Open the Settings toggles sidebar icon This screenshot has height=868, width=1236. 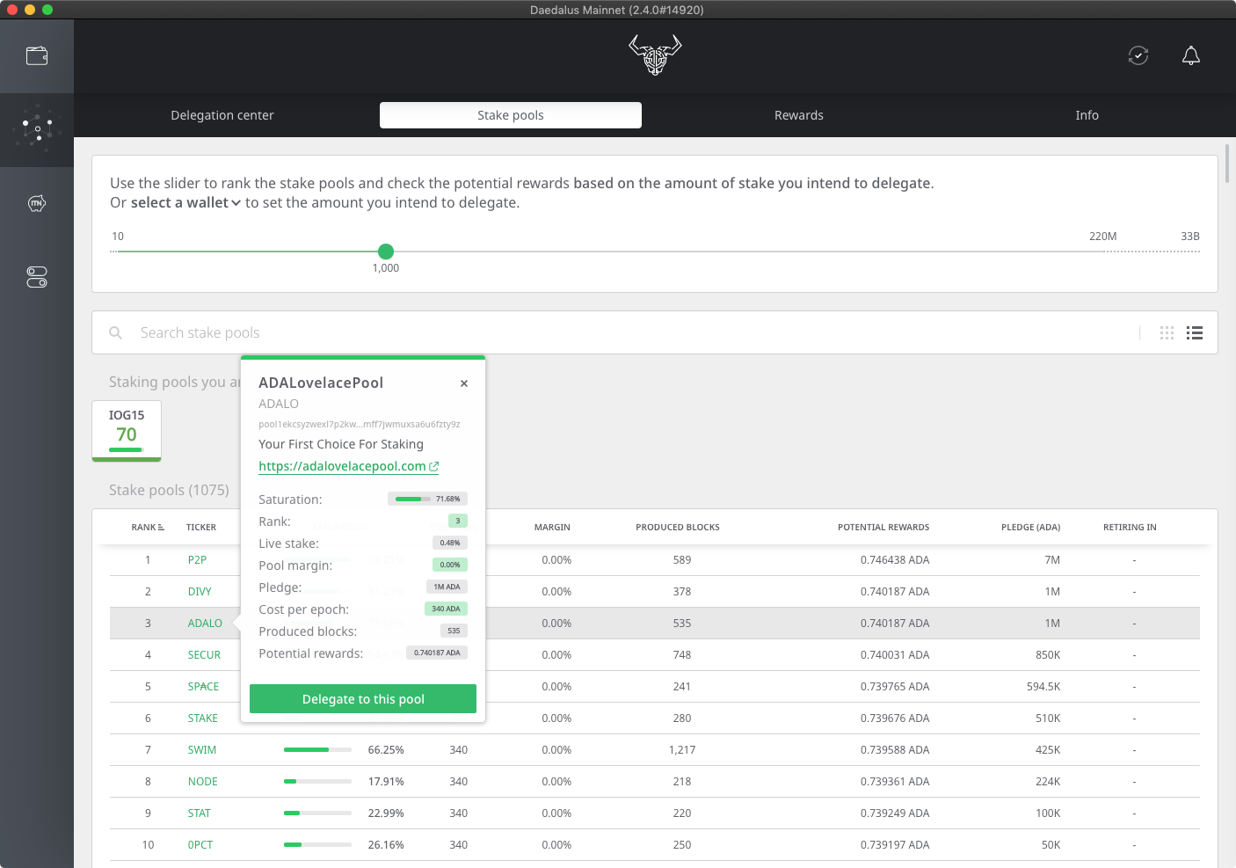click(37, 277)
